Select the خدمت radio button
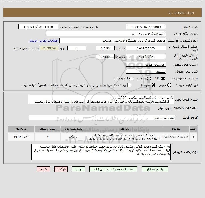Viewport: 205px width, 198px height. 149,78
